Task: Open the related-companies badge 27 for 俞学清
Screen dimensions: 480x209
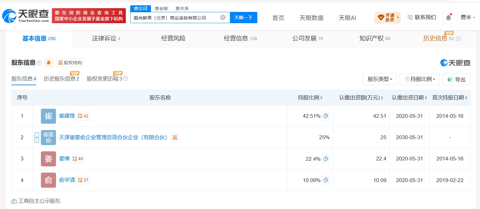Action: 83,180
